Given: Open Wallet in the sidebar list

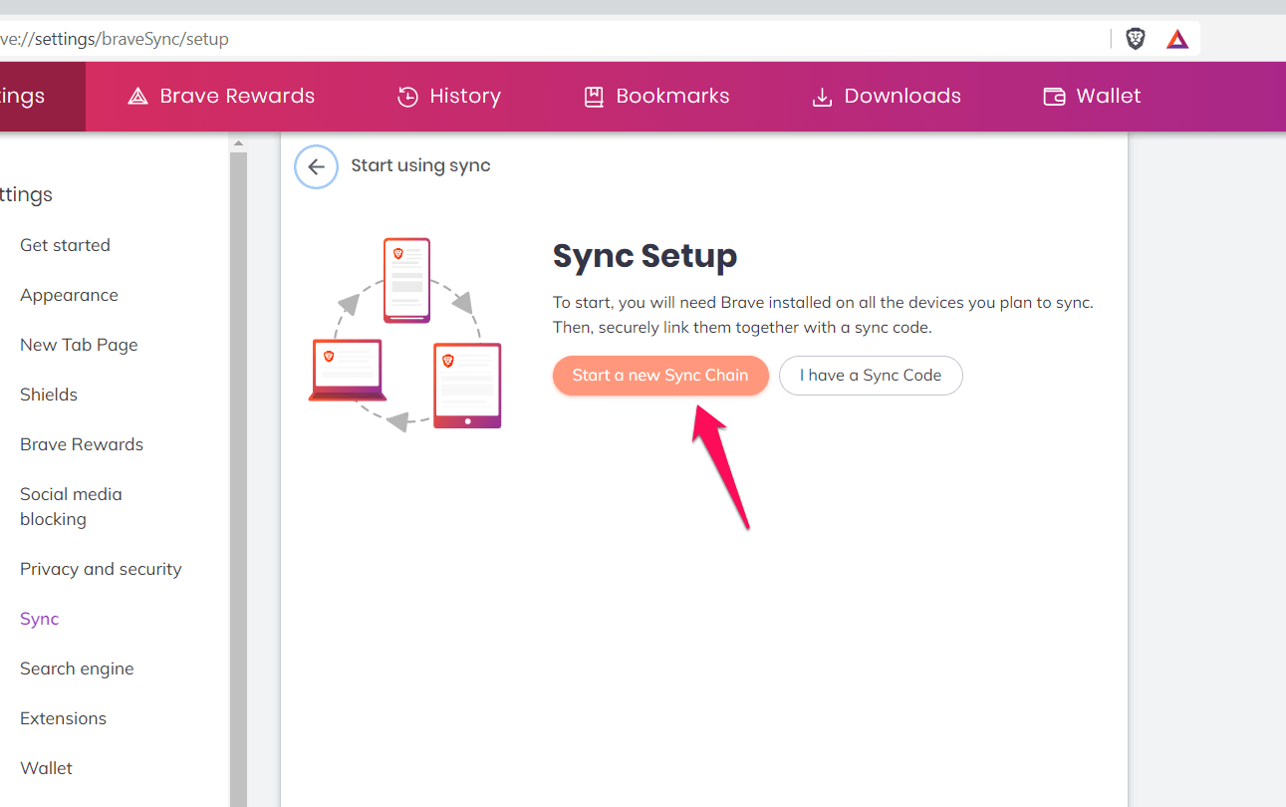Looking at the screenshot, I should tap(46, 768).
